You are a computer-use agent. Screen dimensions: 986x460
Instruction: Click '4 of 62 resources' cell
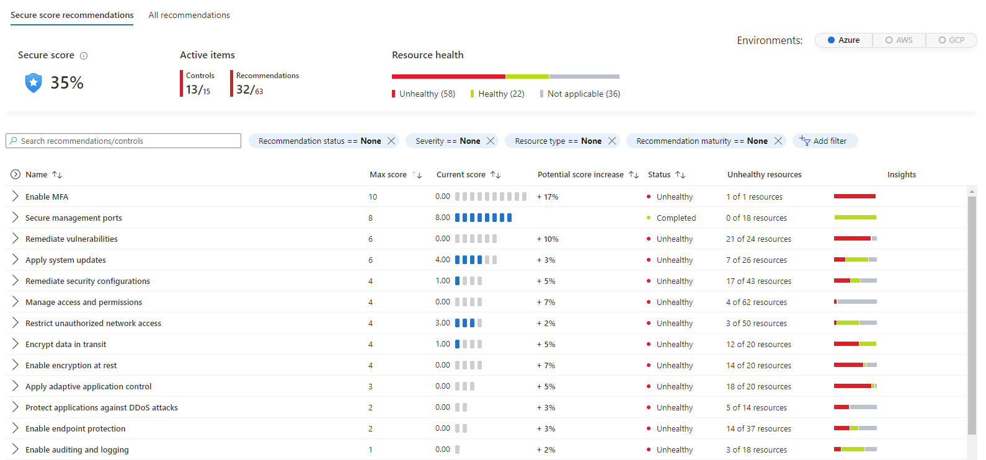coord(757,302)
